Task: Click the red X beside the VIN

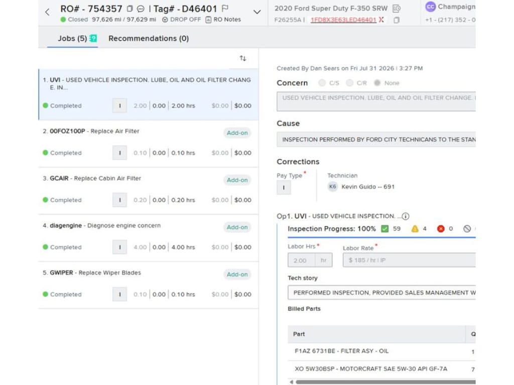Action: (381, 20)
